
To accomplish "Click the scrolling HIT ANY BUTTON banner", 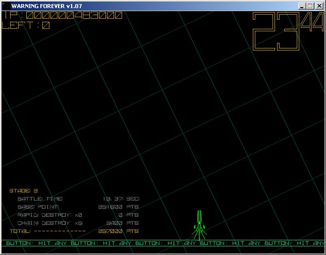I will [x=163, y=243].
